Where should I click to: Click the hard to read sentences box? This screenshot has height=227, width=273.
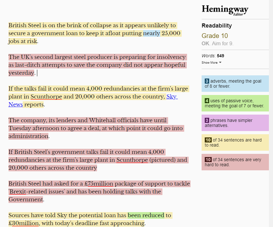(235, 142)
